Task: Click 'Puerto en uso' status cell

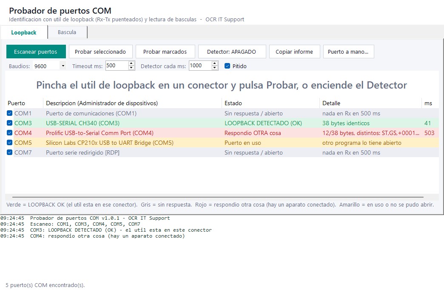Action: pos(243,143)
